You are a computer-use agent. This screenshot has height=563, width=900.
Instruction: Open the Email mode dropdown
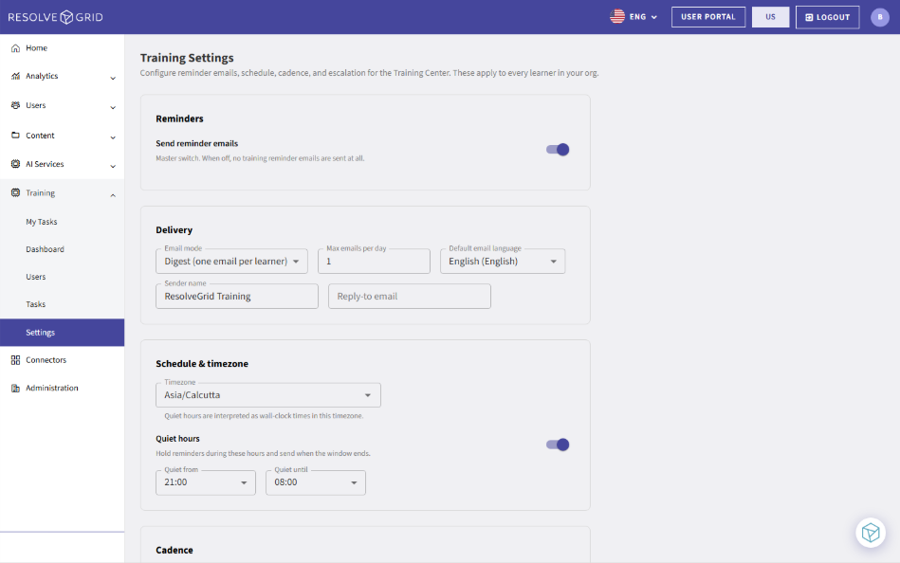tap(232, 262)
